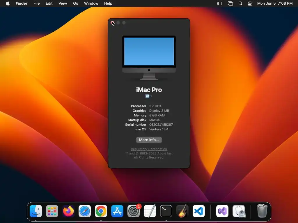The width and height of the screenshot is (298, 223).
Task: Click the Ventura 13.4 version text
Action: coord(159,129)
